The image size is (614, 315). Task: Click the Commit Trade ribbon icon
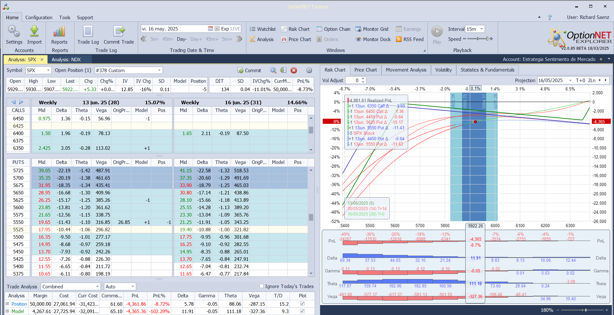pos(119,31)
